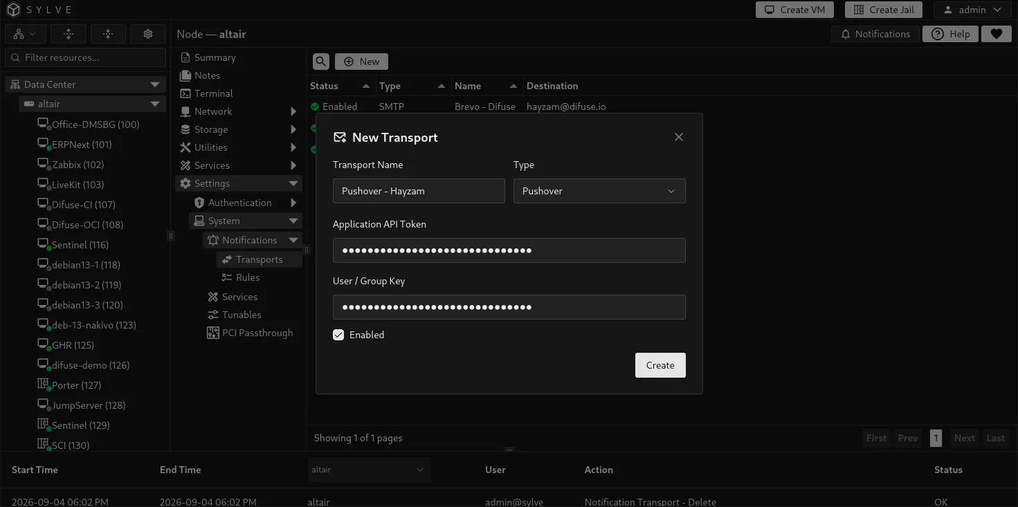Click the Zabbix (102) monitor icon
The width and height of the screenshot is (1018, 507).
tap(43, 164)
